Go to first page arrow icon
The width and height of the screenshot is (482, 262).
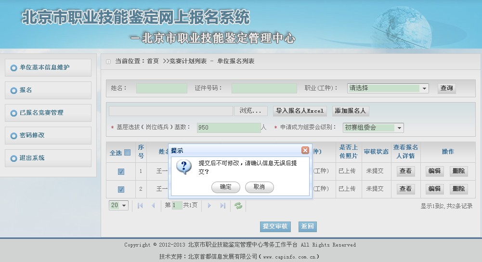140,206
